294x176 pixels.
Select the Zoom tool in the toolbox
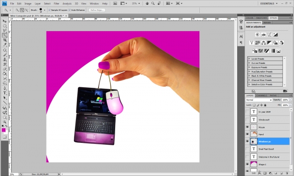(4, 122)
